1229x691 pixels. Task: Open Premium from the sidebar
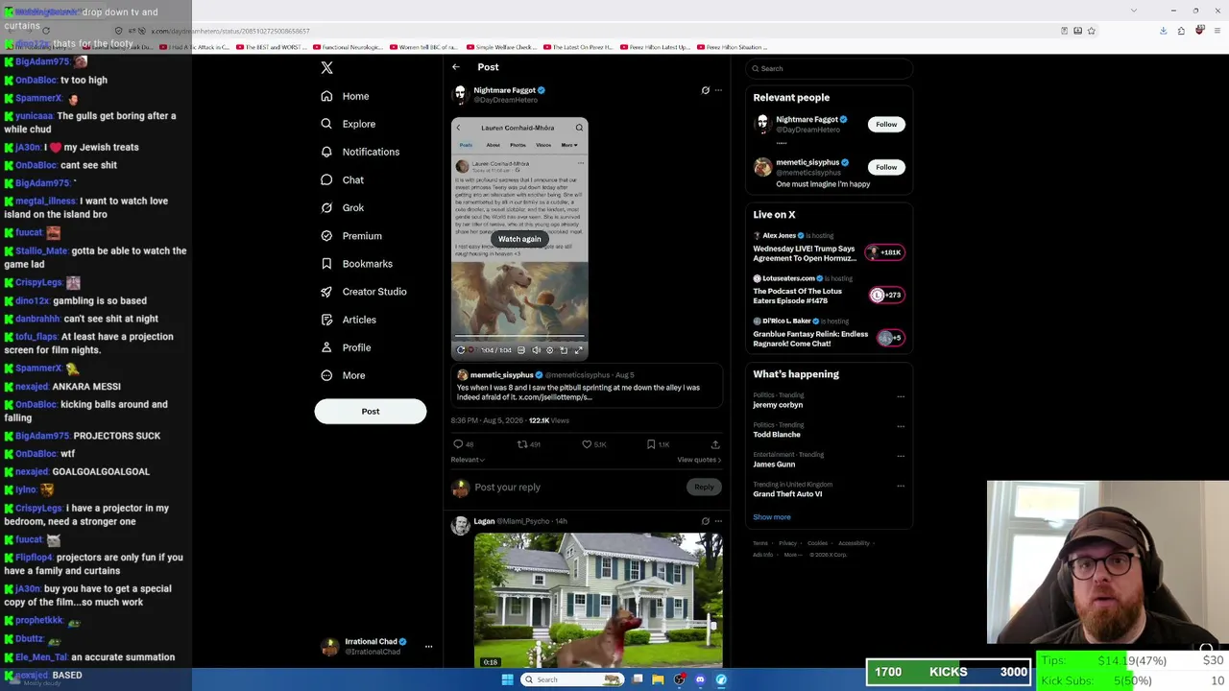pyautogui.click(x=350, y=235)
